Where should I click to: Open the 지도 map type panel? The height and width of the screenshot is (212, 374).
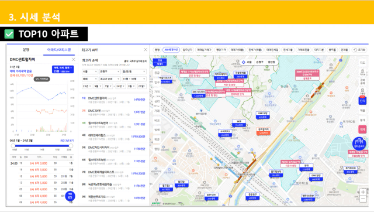coord(362,63)
